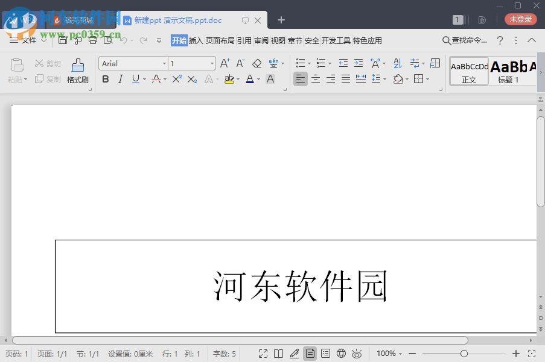
Task: Click the 未登录 login button
Action: [x=520, y=19]
